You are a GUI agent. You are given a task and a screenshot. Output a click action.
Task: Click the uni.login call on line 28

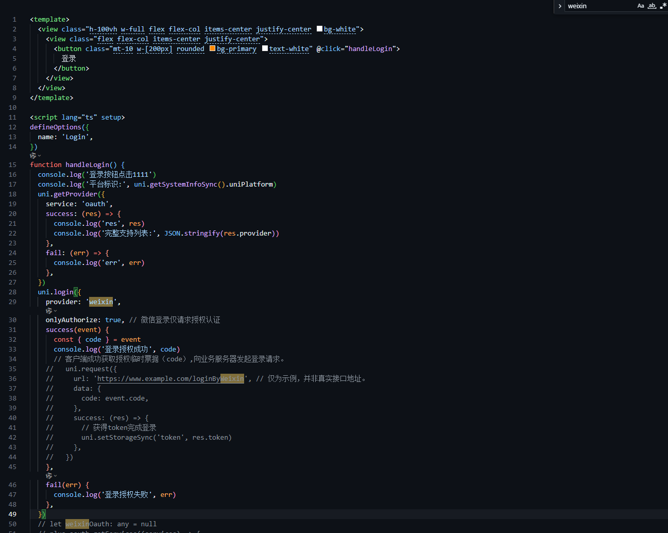coord(56,292)
